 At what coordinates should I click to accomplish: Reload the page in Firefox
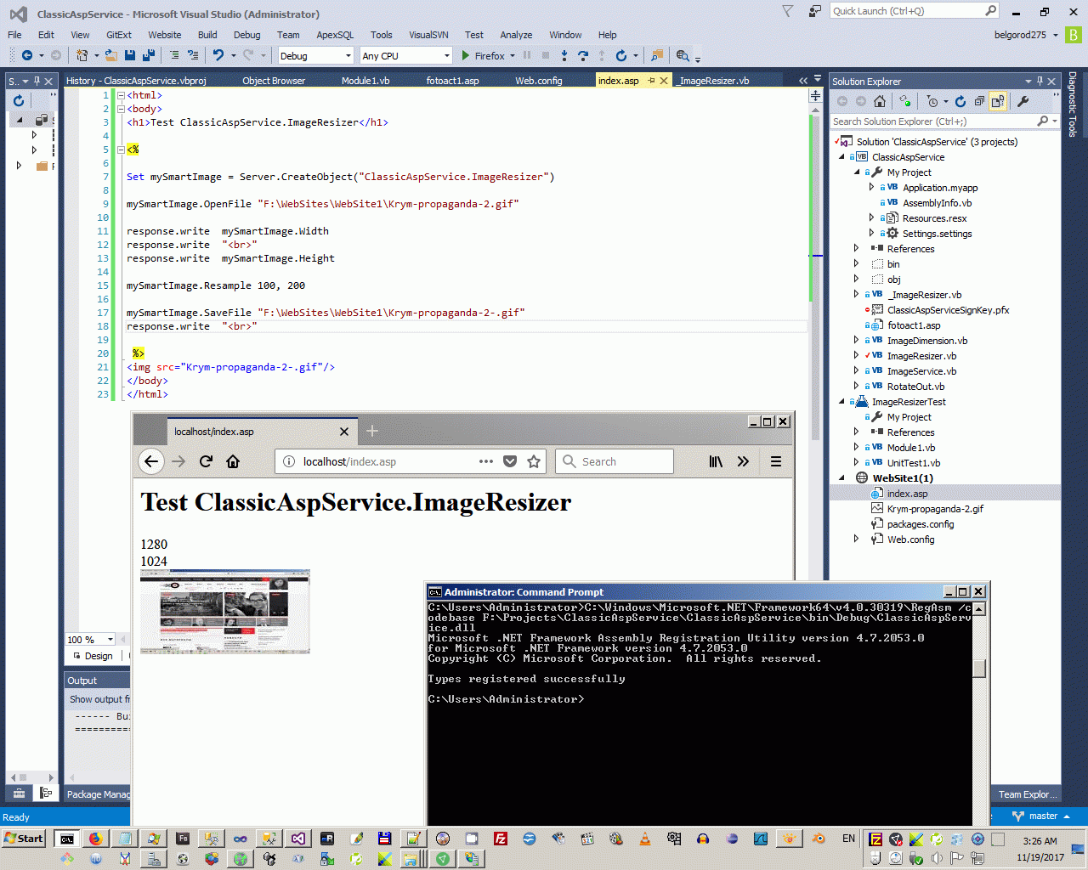[x=206, y=461]
